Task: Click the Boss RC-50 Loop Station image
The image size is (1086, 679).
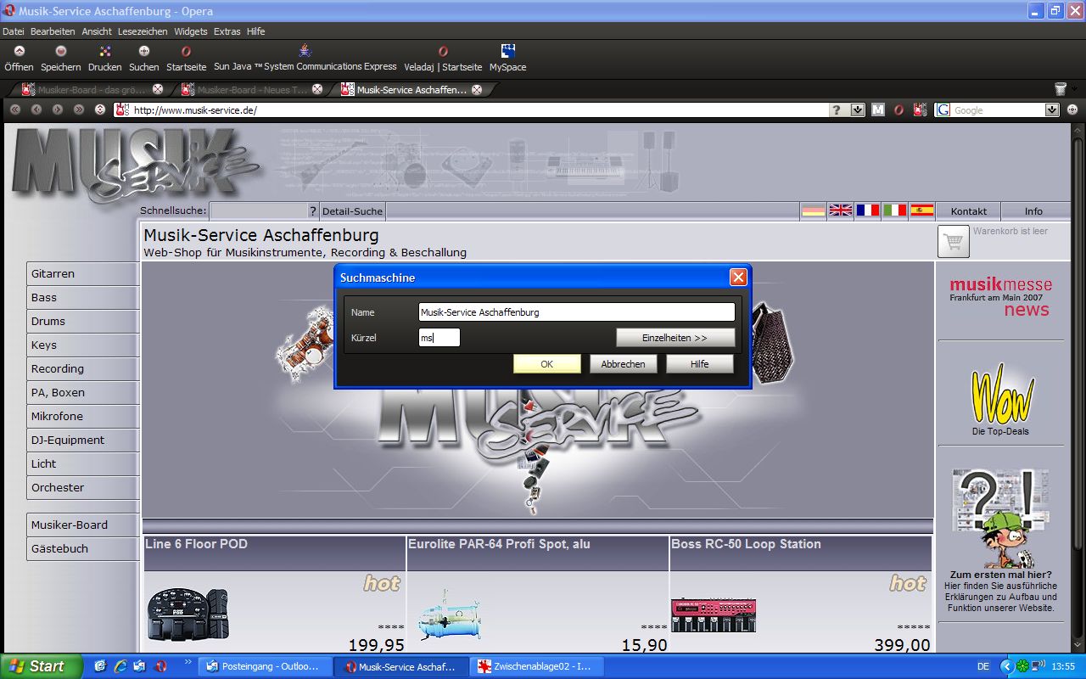Action: 714,614
